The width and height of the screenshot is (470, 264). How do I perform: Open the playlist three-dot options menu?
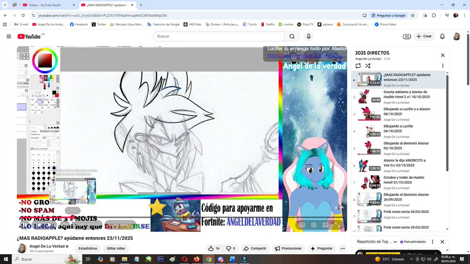click(x=443, y=66)
